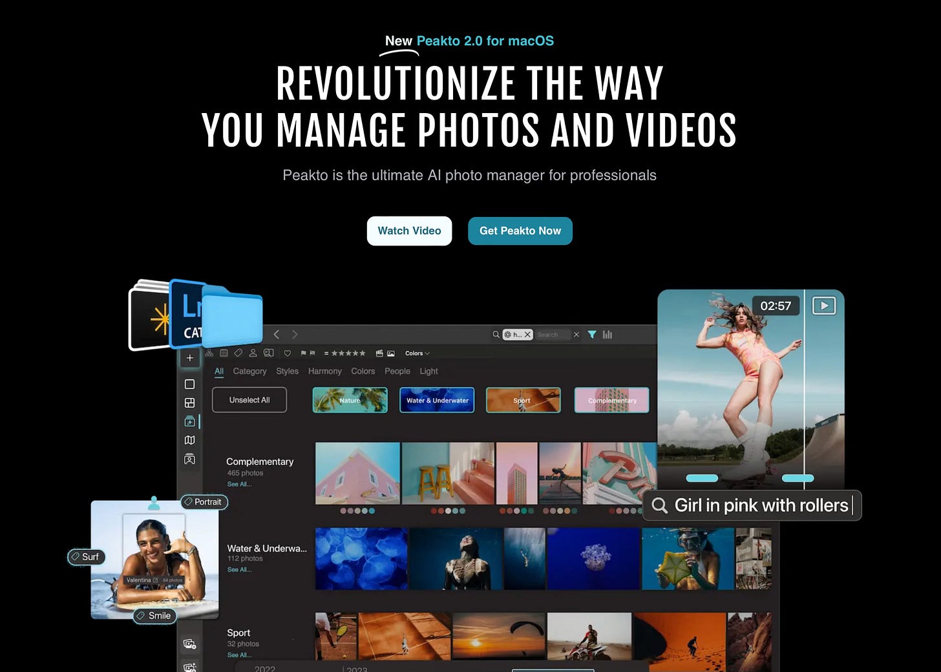Click the Portrait tag label
The height and width of the screenshot is (672, 941).
pyautogui.click(x=204, y=502)
